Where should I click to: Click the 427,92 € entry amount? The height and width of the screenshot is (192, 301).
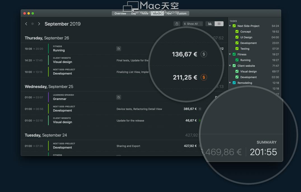coord(190,146)
